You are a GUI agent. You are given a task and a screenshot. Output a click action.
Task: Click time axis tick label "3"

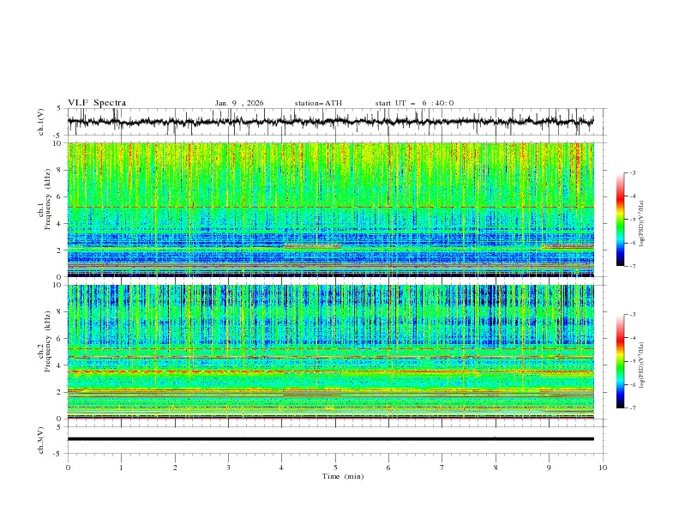coord(229,468)
